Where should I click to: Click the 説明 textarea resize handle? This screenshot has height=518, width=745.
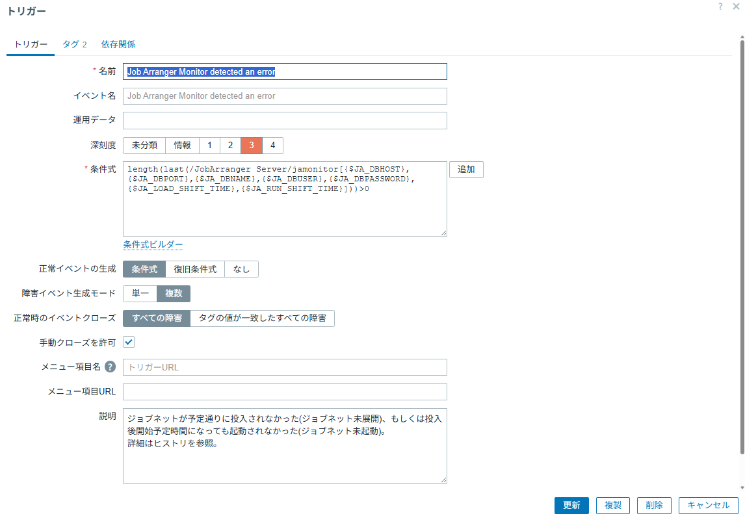point(444,480)
